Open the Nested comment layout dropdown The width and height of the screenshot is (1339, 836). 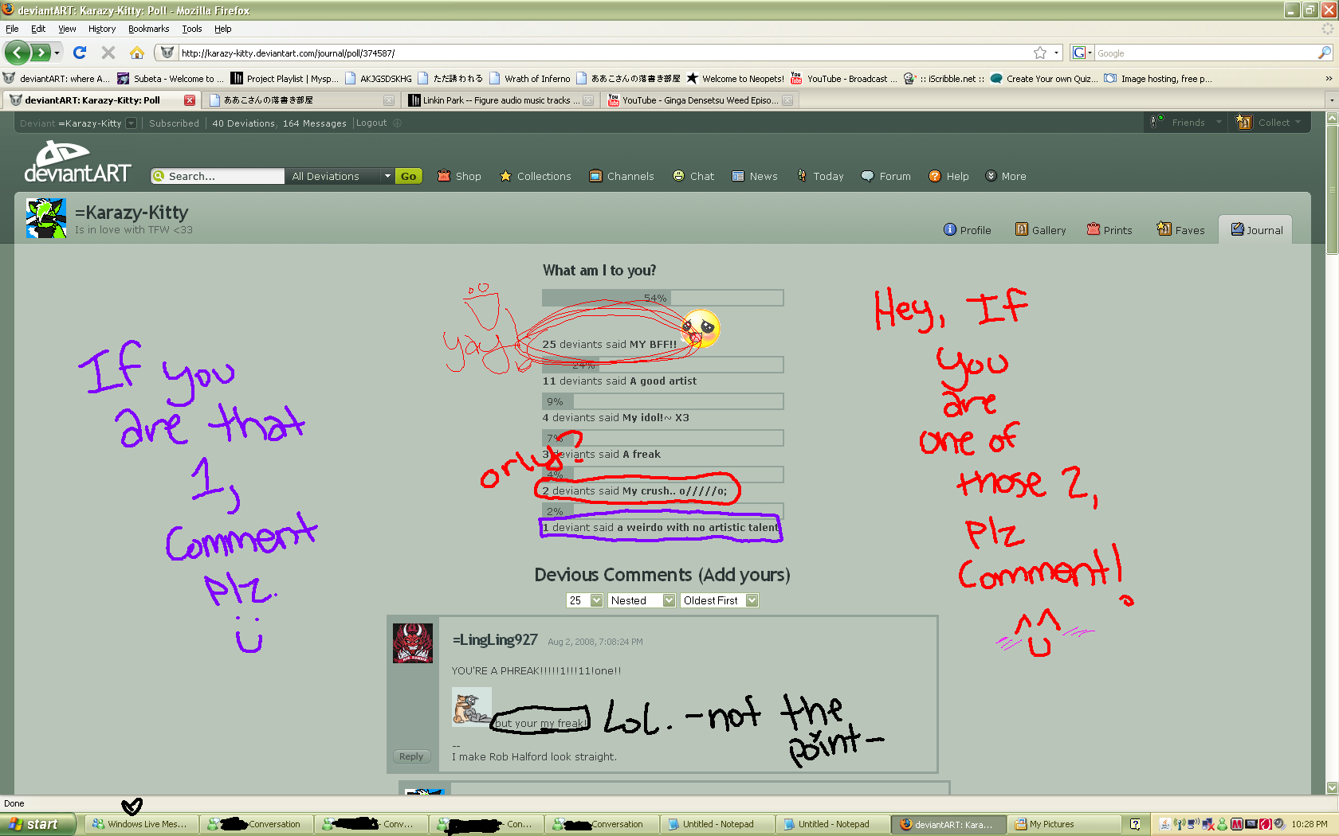point(642,600)
